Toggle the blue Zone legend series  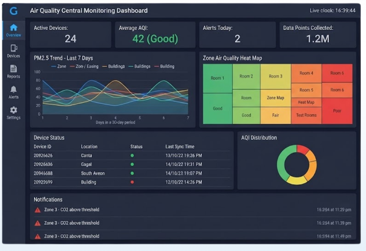pyautogui.click(x=58, y=67)
